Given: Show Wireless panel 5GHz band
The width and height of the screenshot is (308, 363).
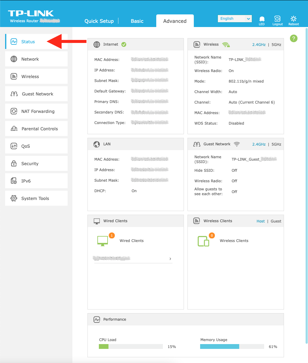Looking at the screenshot, I should (x=276, y=44).
